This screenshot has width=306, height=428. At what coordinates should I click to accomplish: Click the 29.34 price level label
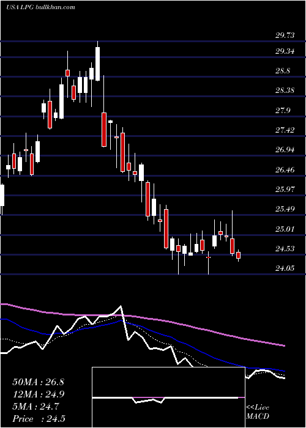tap(285, 51)
